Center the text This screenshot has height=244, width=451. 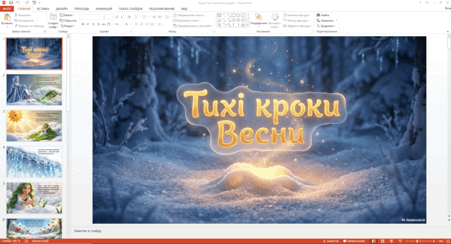[x=142, y=24]
